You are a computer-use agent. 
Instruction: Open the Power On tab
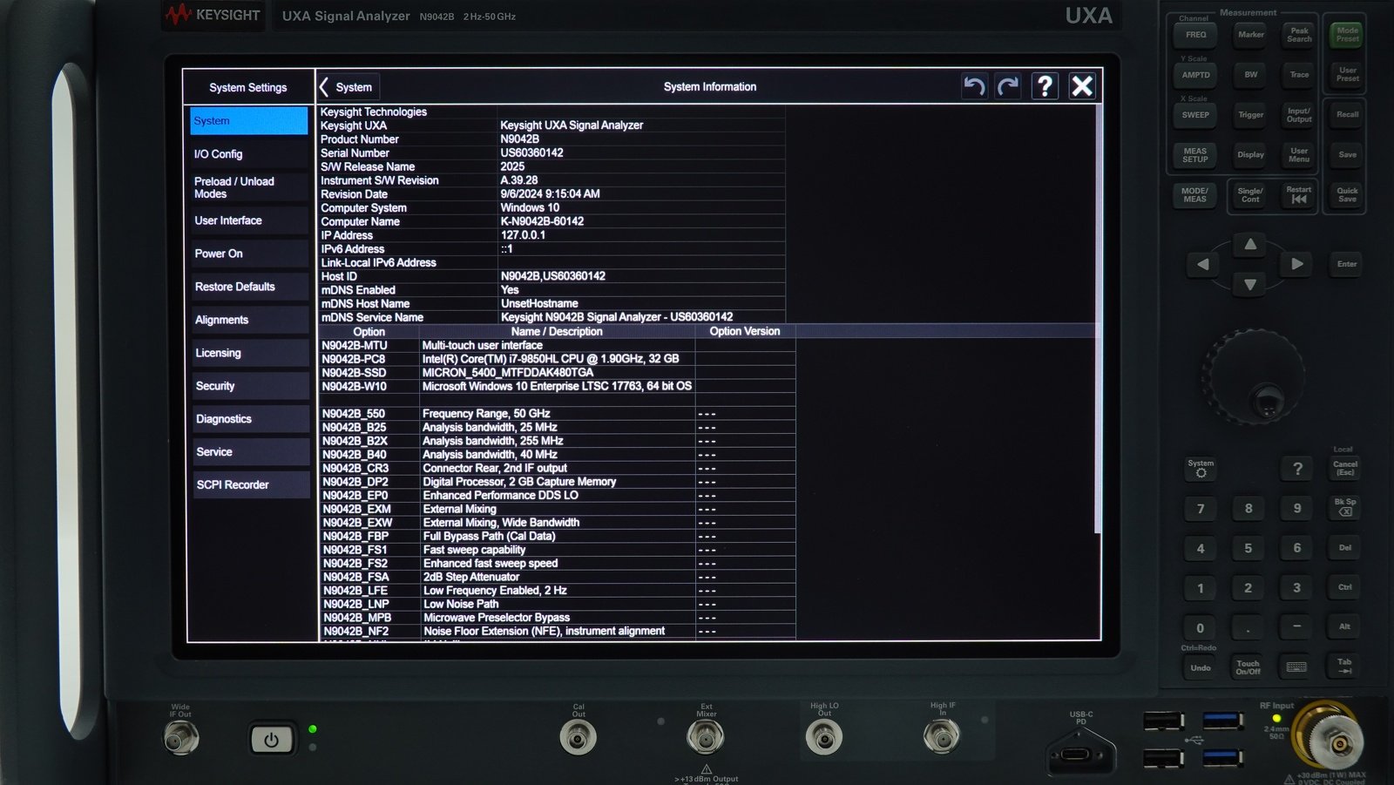[249, 254]
